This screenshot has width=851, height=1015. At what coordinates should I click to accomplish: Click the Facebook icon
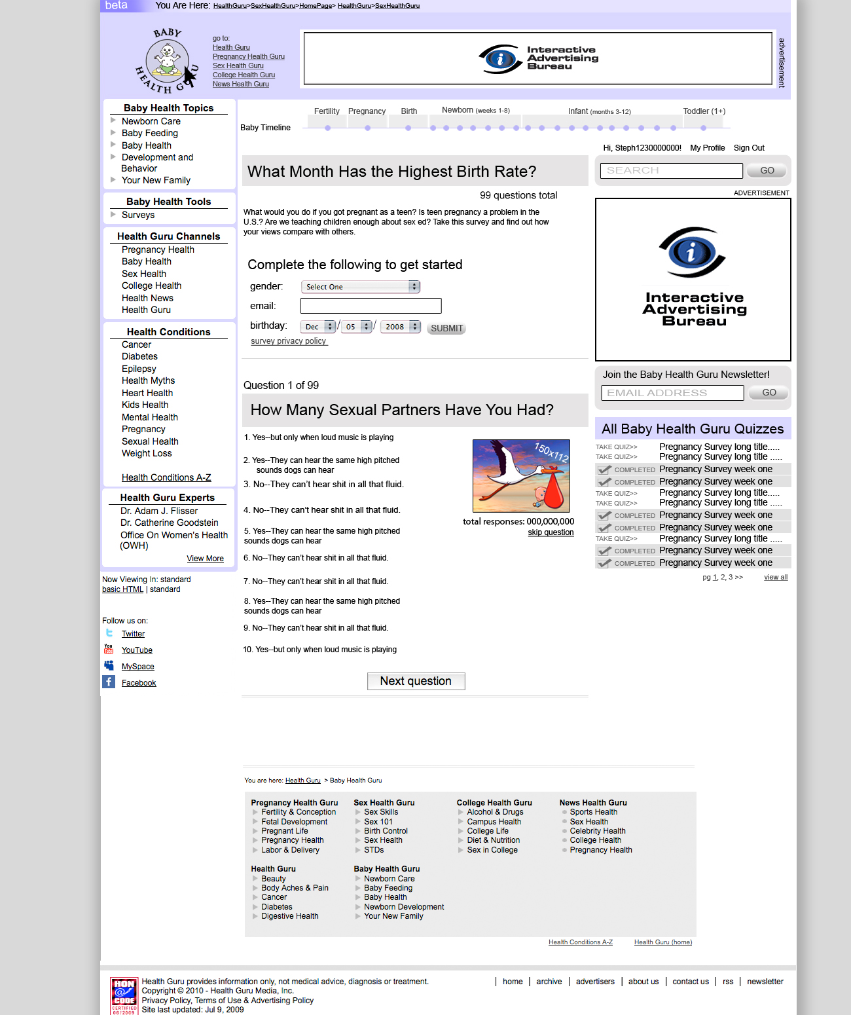click(109, 682)
